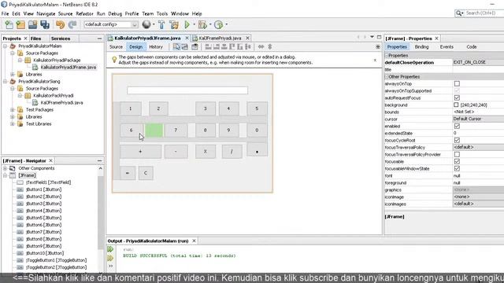504x283 pixels.
Task: Open the Refactor menu
Action: (x=84, y=14)
